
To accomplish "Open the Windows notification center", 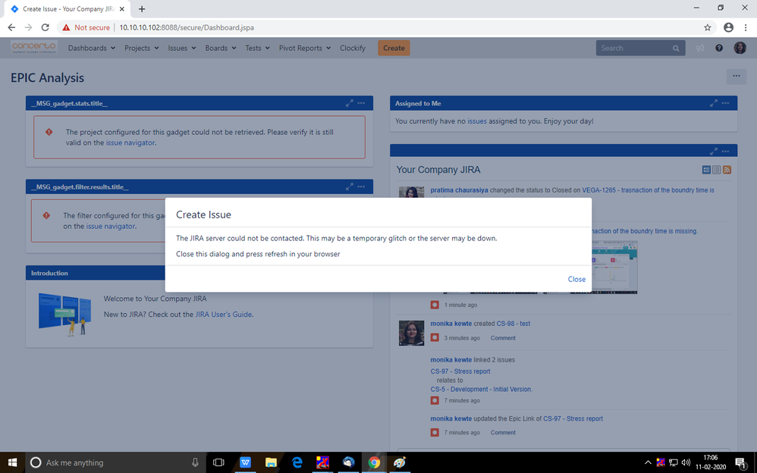I will tap(740, 463).
